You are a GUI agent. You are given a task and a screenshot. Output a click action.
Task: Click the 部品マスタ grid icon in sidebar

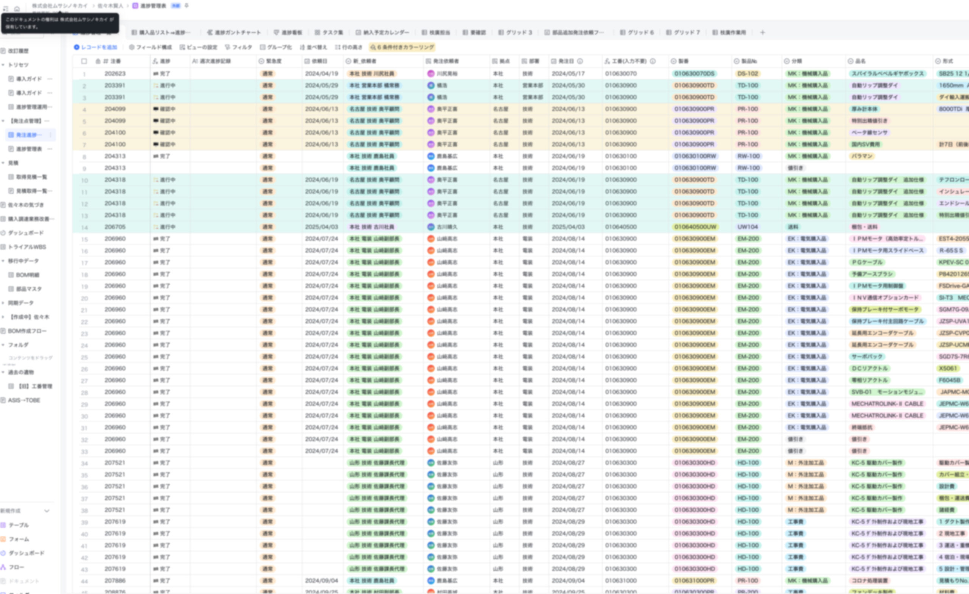click(x=11, y=289)
